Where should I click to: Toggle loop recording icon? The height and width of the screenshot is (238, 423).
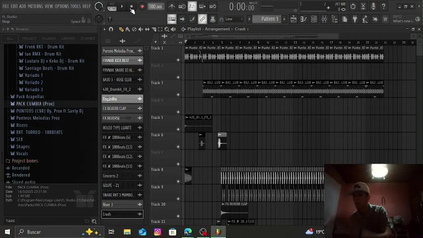coord(213,6)
